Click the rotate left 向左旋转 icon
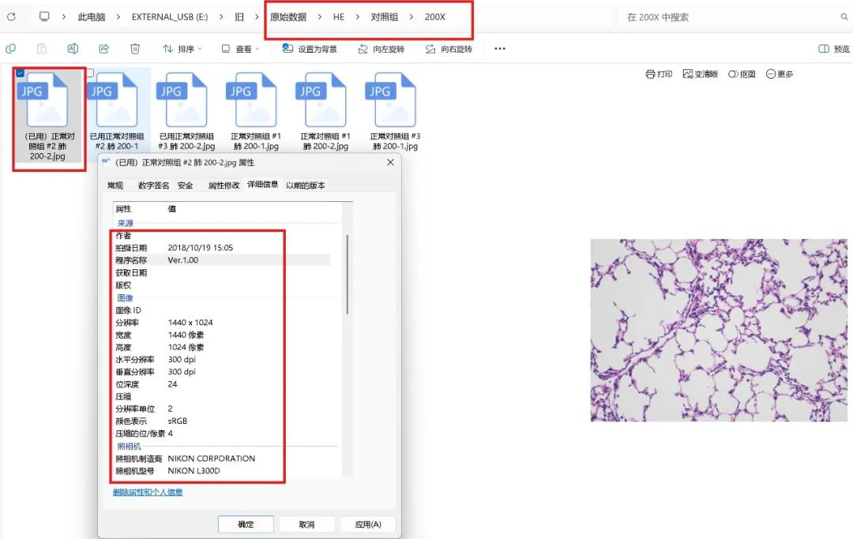The width and height of the screenshot is (853, 539). click(x=363, y=49)
